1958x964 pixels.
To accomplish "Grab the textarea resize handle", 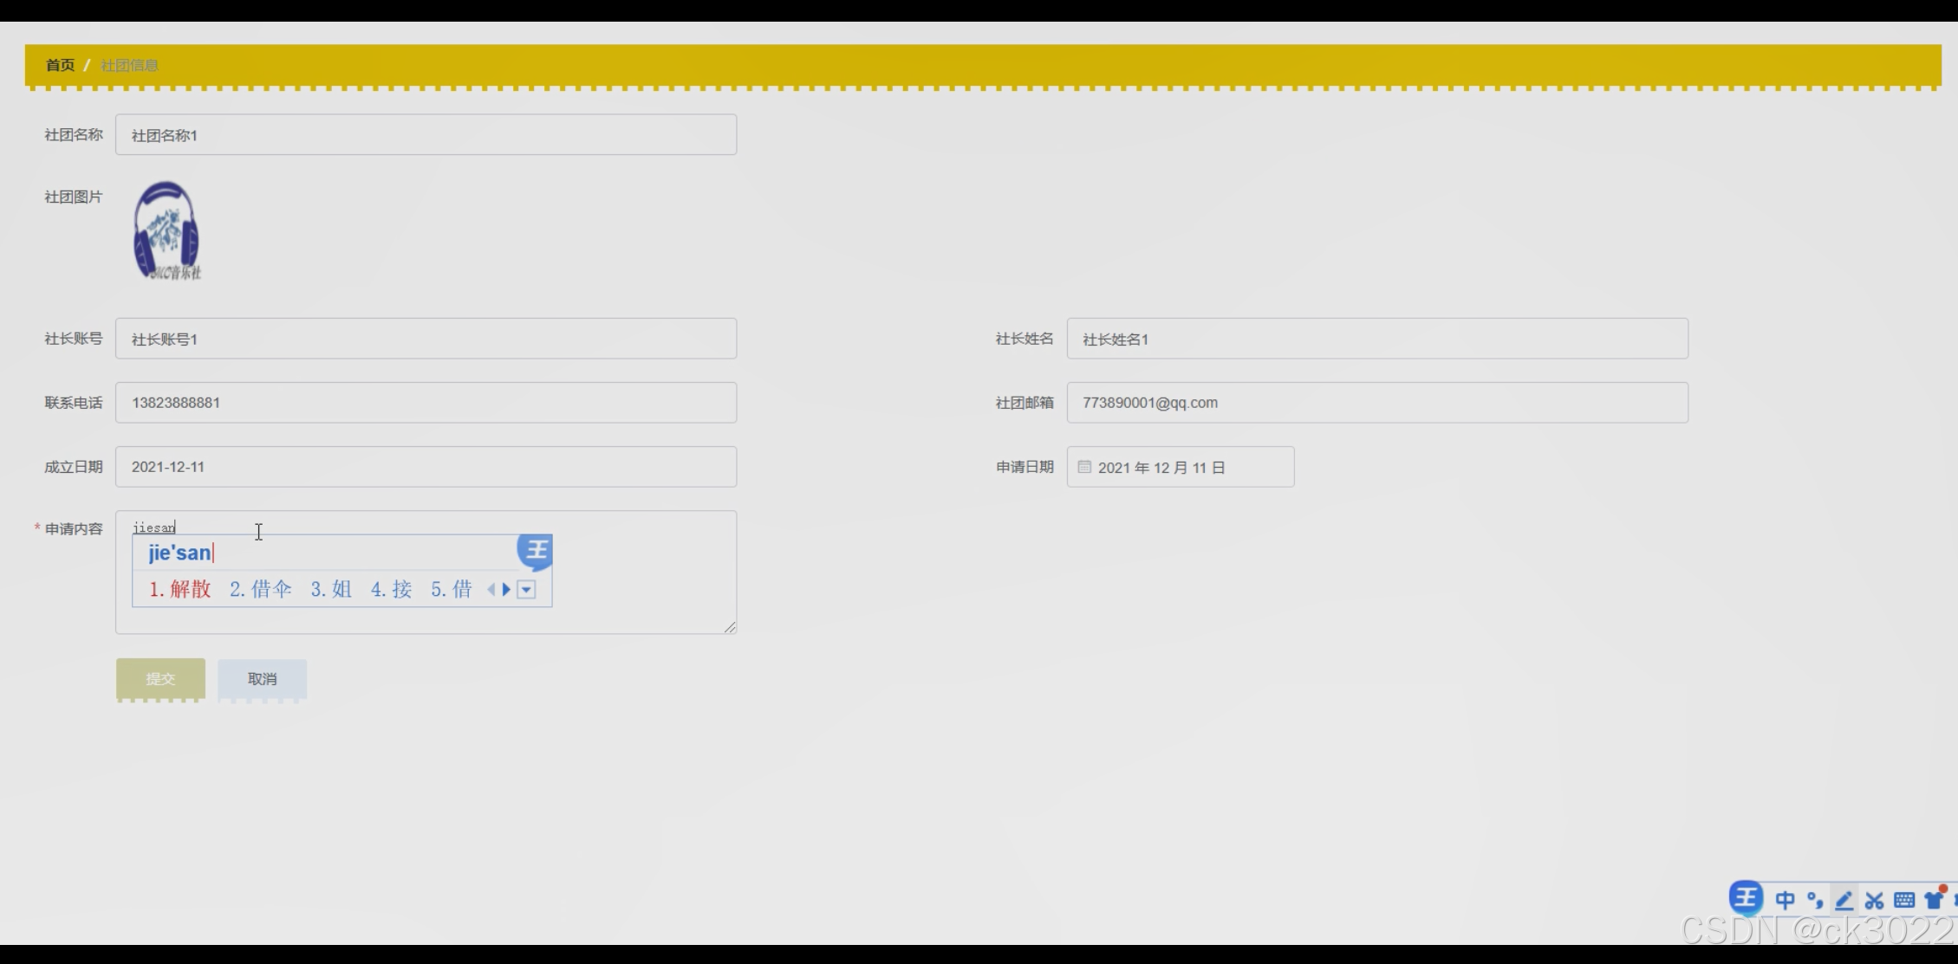I will tap(730, 627).
